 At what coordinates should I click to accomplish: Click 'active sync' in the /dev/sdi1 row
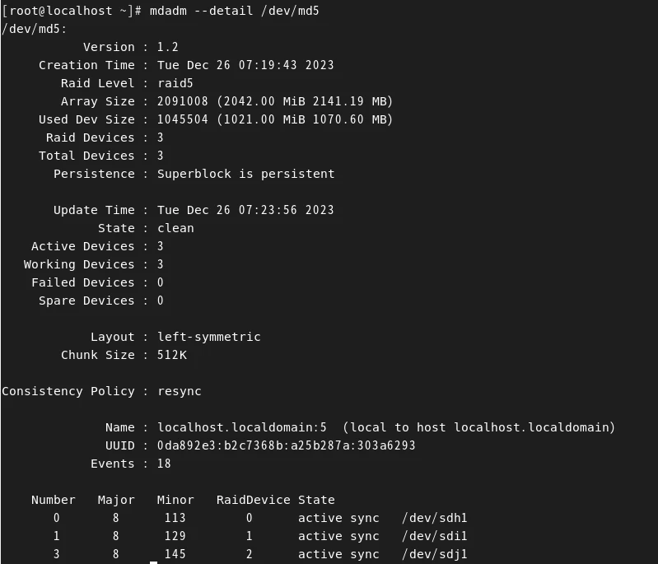pos(338,536)
